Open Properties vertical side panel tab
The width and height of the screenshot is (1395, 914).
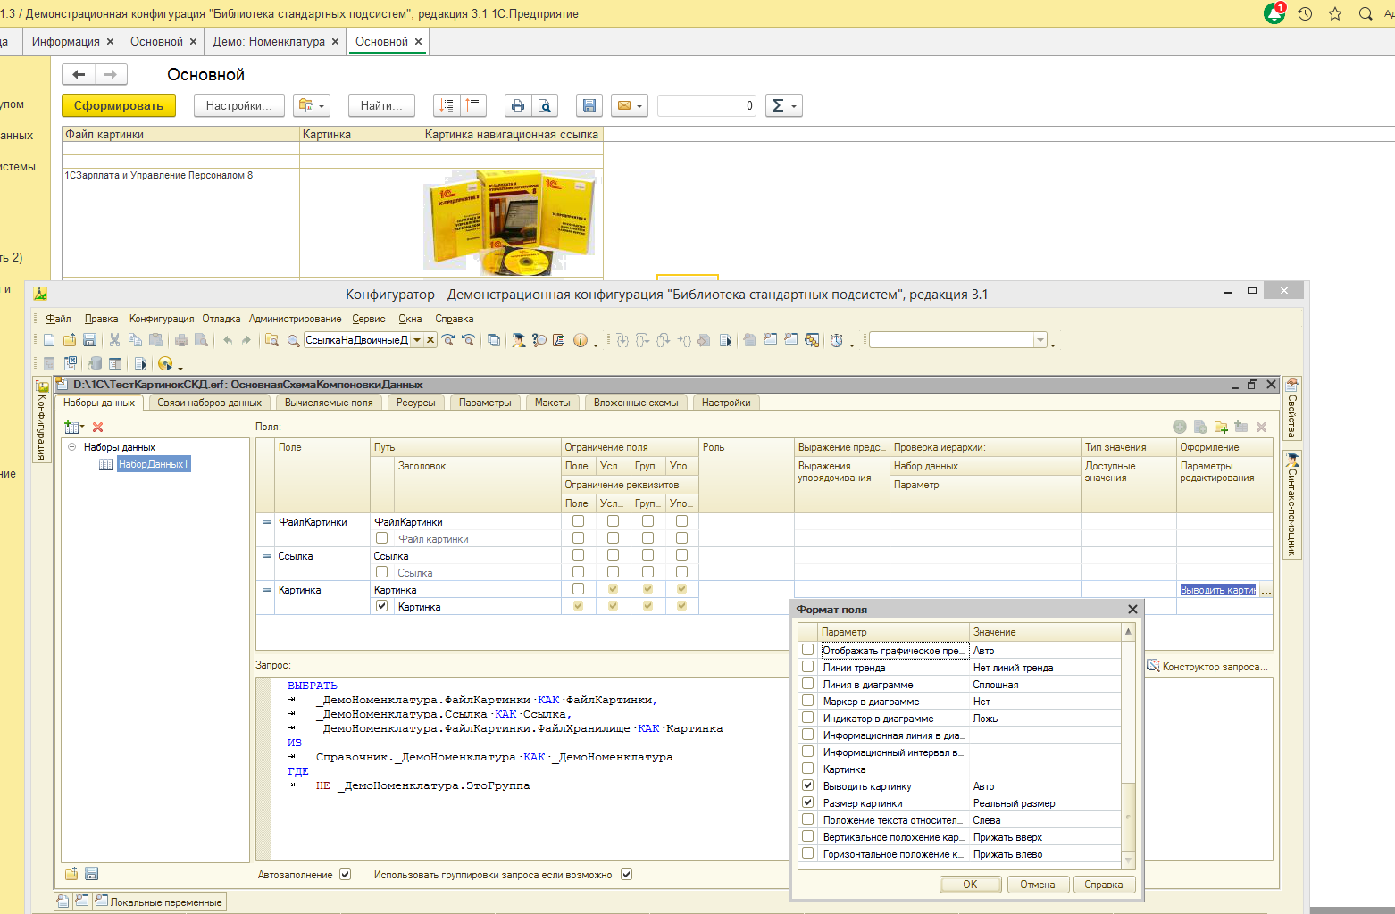click(x=1291, y=409)
